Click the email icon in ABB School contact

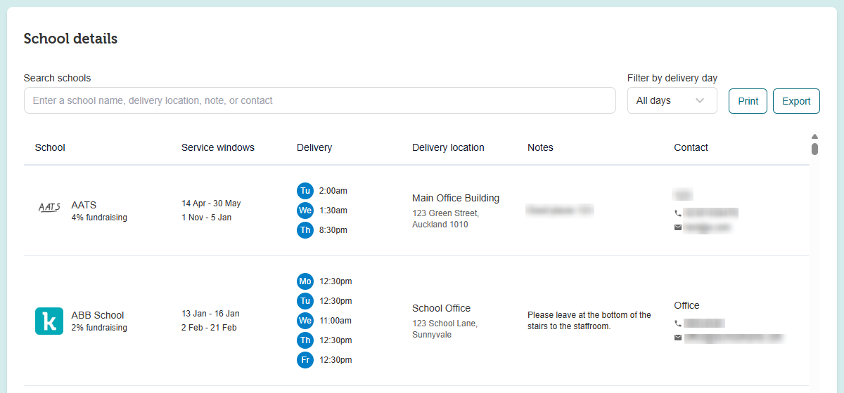point(678,338)
